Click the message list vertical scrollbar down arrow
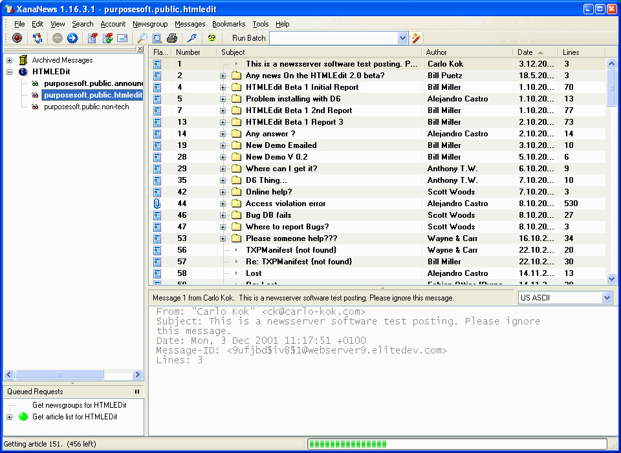Viewport: 621px width, 453px height. point(611,279)
